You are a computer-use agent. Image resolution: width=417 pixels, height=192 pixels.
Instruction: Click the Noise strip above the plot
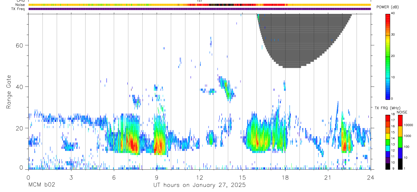point(200,5)
